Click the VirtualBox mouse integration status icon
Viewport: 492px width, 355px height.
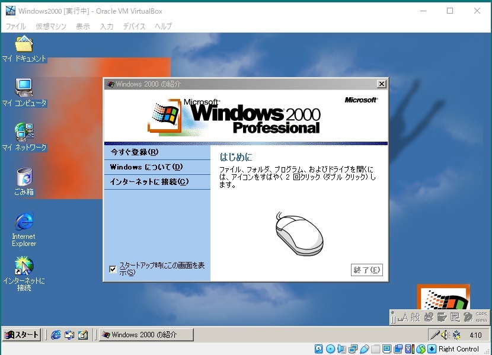coord(421,348)
